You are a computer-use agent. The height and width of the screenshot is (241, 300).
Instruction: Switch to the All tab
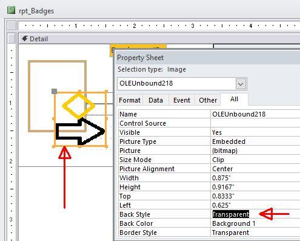click(x=234, y=99)
